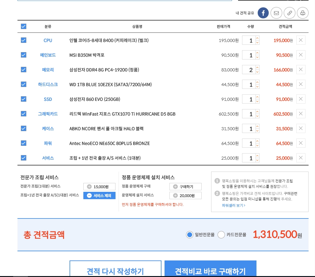315x277 pixels.
Task: Uncheck the 파워 row checkbox
Action: [24, 143]
